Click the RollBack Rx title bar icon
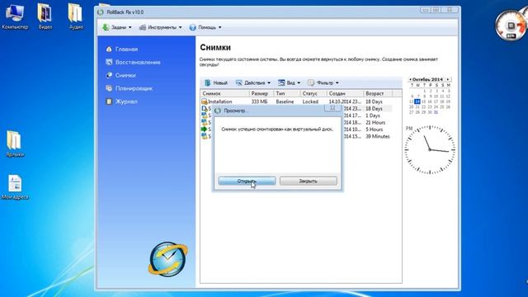528x297 pixels. coord(101,12)
